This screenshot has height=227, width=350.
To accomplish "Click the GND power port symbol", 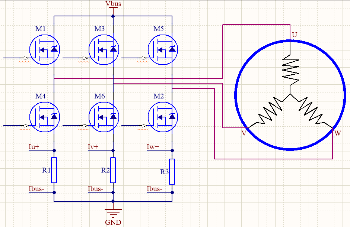I will [x=113, y=213].
